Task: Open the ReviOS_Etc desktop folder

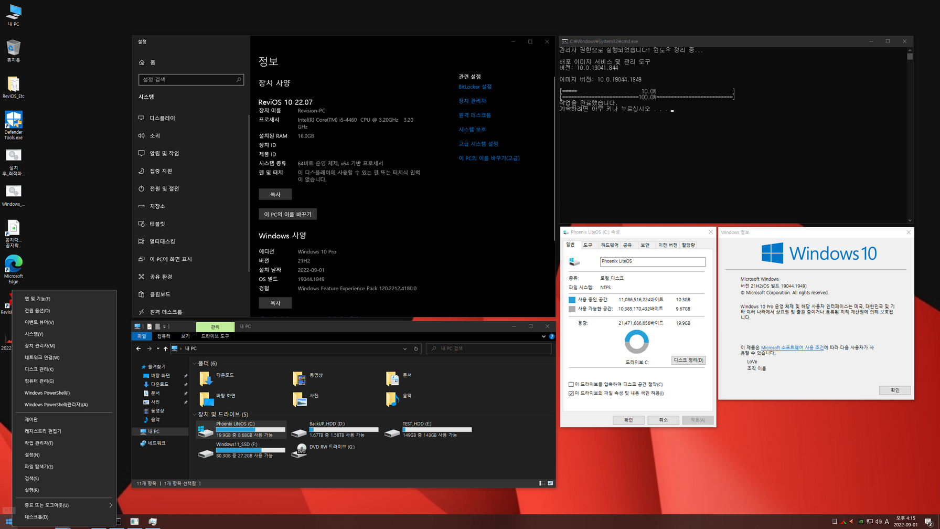Action: coord(13,87)
